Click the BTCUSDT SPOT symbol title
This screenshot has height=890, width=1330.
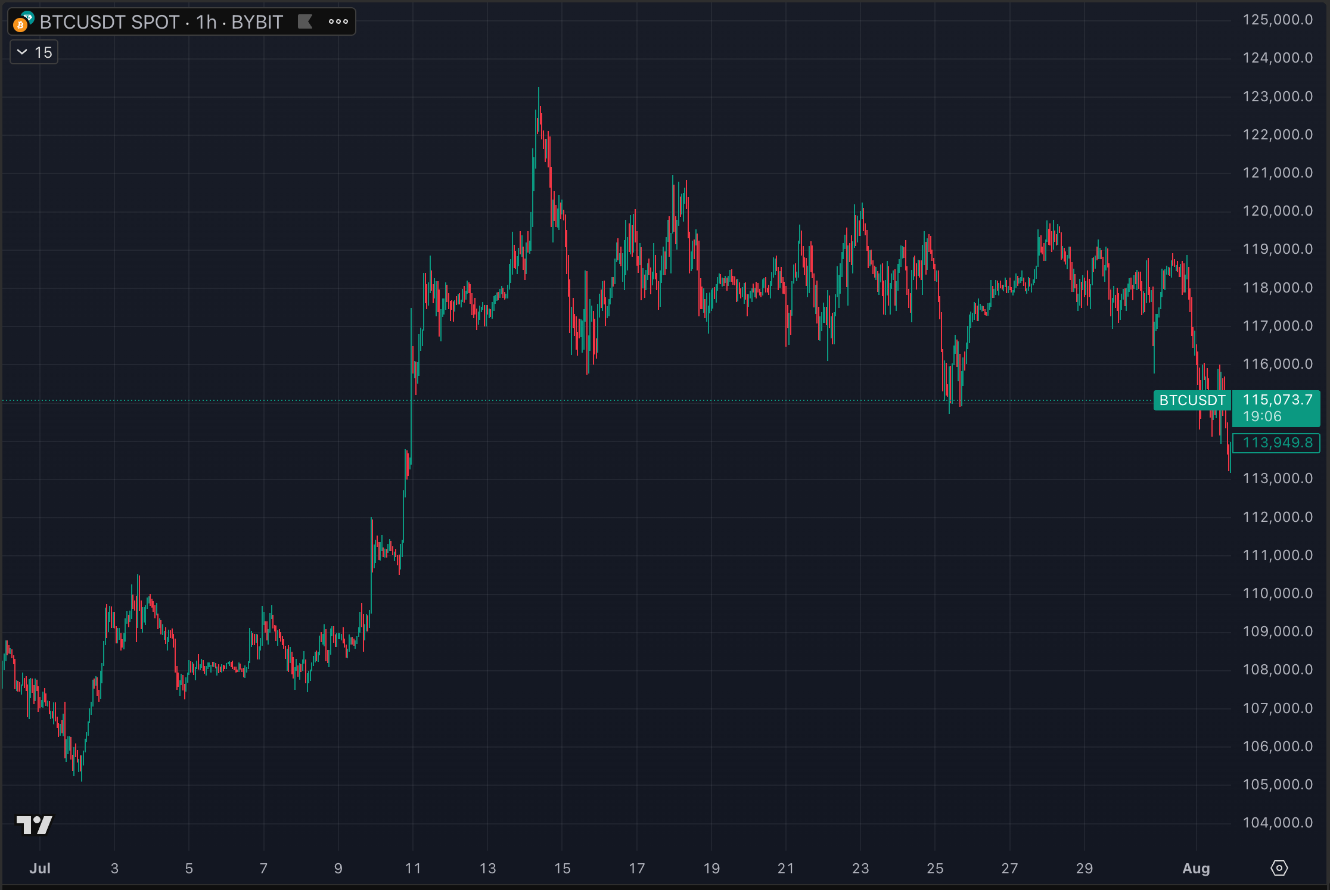(x=109, y=22)
